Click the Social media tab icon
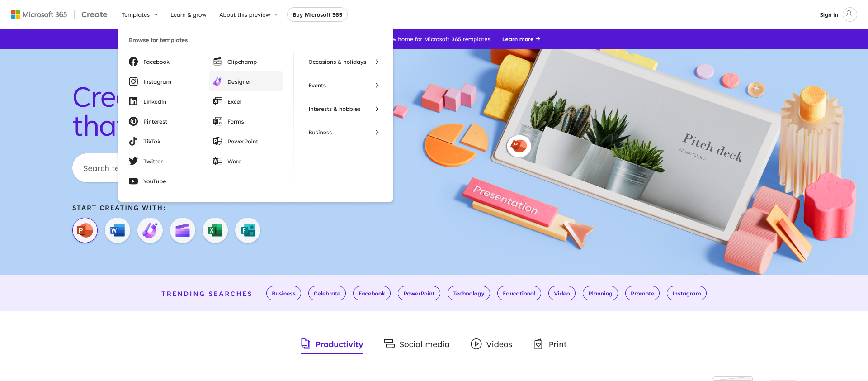This screenshot has width=868, height=381. (x=389, y=344)
